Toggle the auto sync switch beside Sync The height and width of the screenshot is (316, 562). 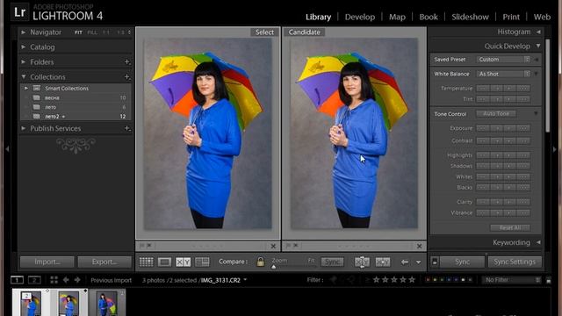point(435,262)
